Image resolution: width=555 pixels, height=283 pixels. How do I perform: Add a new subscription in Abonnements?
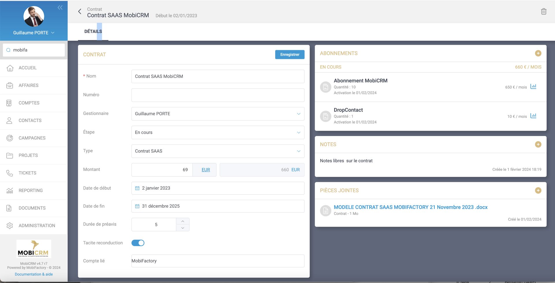pos(538,53)
